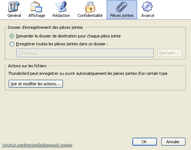Click 'Voir et modifier les actions...' button
Screen dimensions: 191x150
click(36, 84)
